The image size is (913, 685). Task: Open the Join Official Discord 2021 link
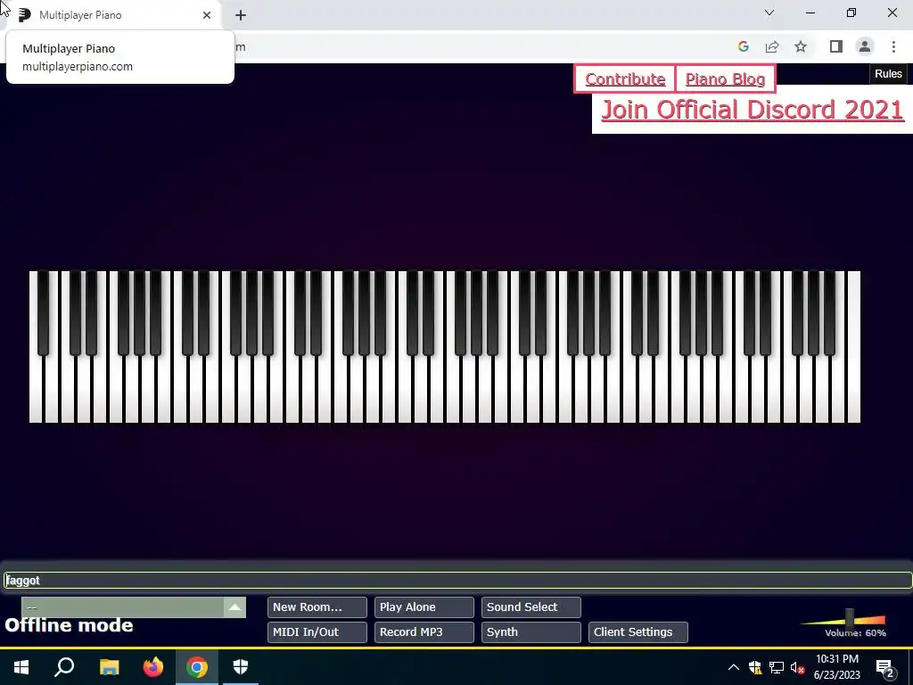pos(753,110)
